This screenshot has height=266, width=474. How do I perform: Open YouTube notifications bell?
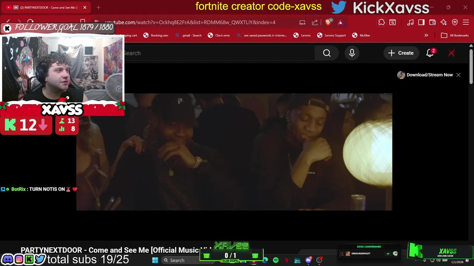pos(430,53)
